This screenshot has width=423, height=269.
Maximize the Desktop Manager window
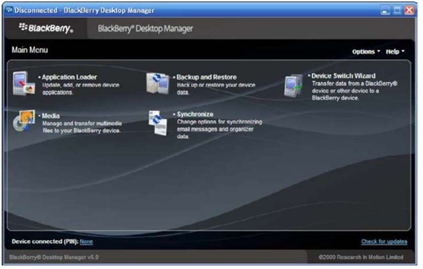(397, 11)
